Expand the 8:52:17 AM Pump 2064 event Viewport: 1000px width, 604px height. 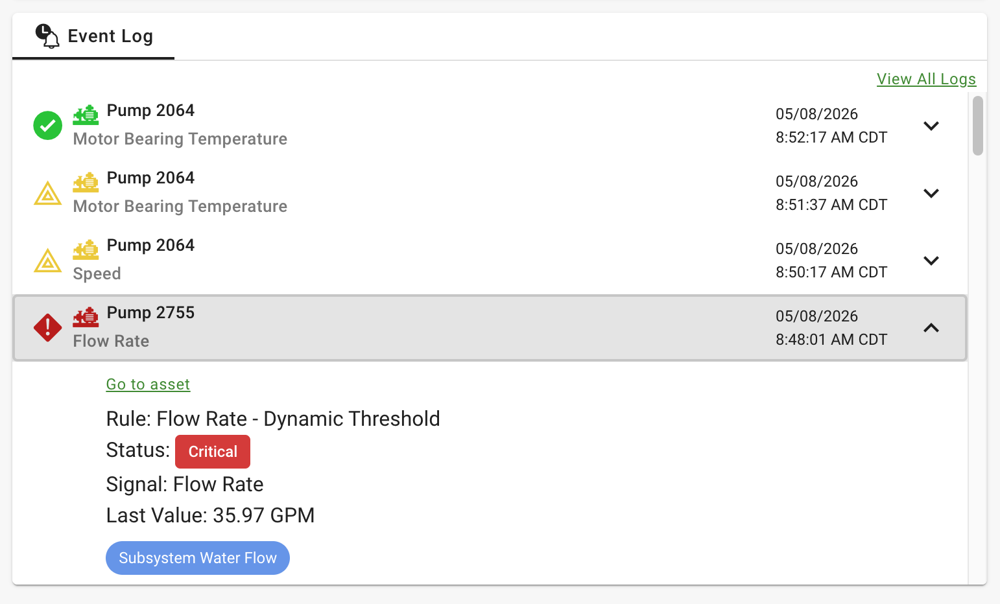click(931, 126)
